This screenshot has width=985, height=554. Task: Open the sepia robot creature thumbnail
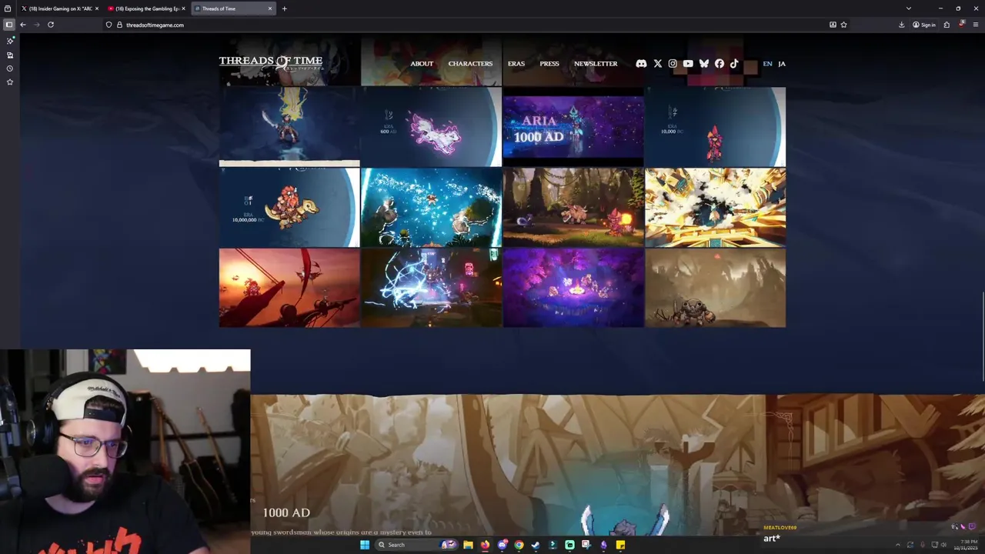tap(716, 288)
